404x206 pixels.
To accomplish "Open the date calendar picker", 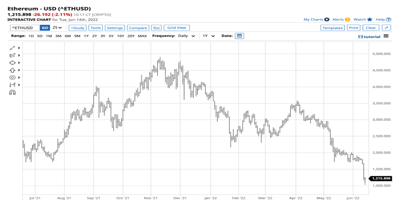I will (239, 36).
